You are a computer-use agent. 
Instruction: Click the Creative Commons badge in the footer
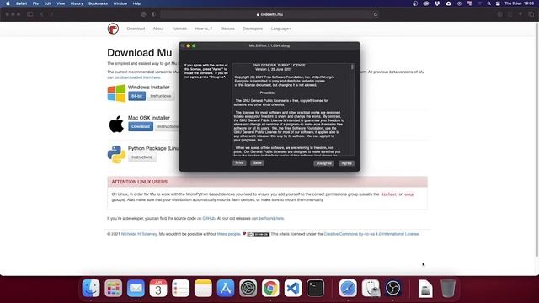tap(259, 234)
